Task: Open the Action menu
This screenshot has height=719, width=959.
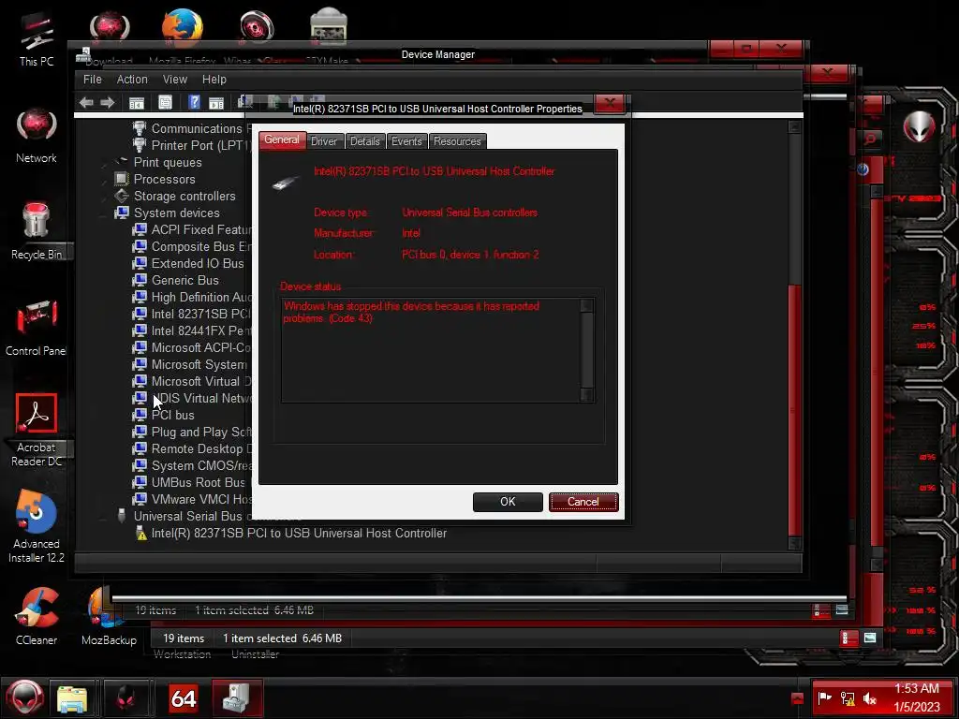Action: pyautogui.click(x=132, y=80)
